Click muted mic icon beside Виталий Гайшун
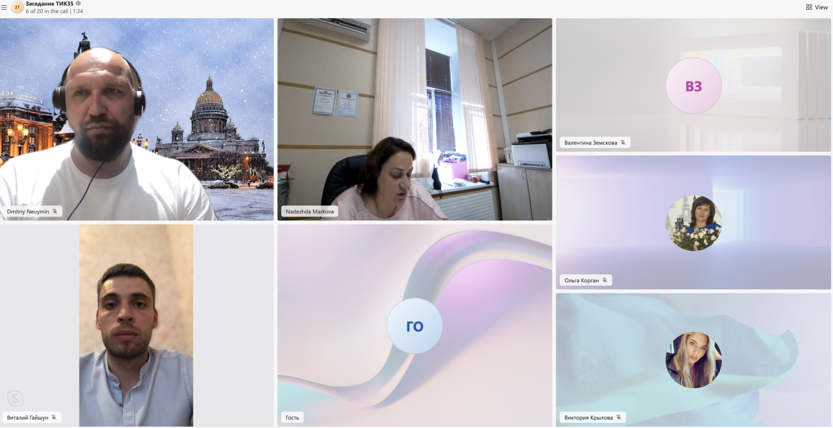833x428 pixels. click(x=53, y=418)
